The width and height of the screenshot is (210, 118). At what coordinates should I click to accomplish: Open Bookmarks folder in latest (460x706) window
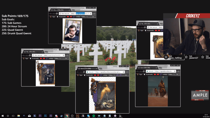[148, 74]
